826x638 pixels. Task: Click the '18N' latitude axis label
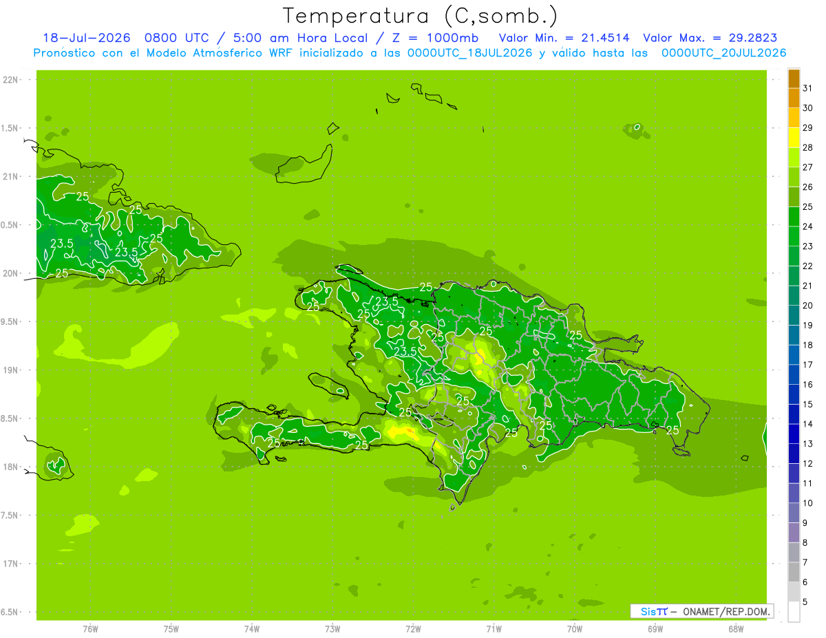[x=10, y=467]
